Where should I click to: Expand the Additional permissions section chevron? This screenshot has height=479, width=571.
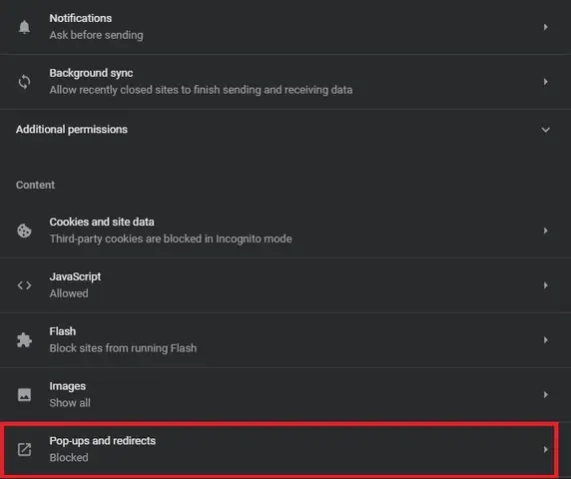(x=545, y=130)
